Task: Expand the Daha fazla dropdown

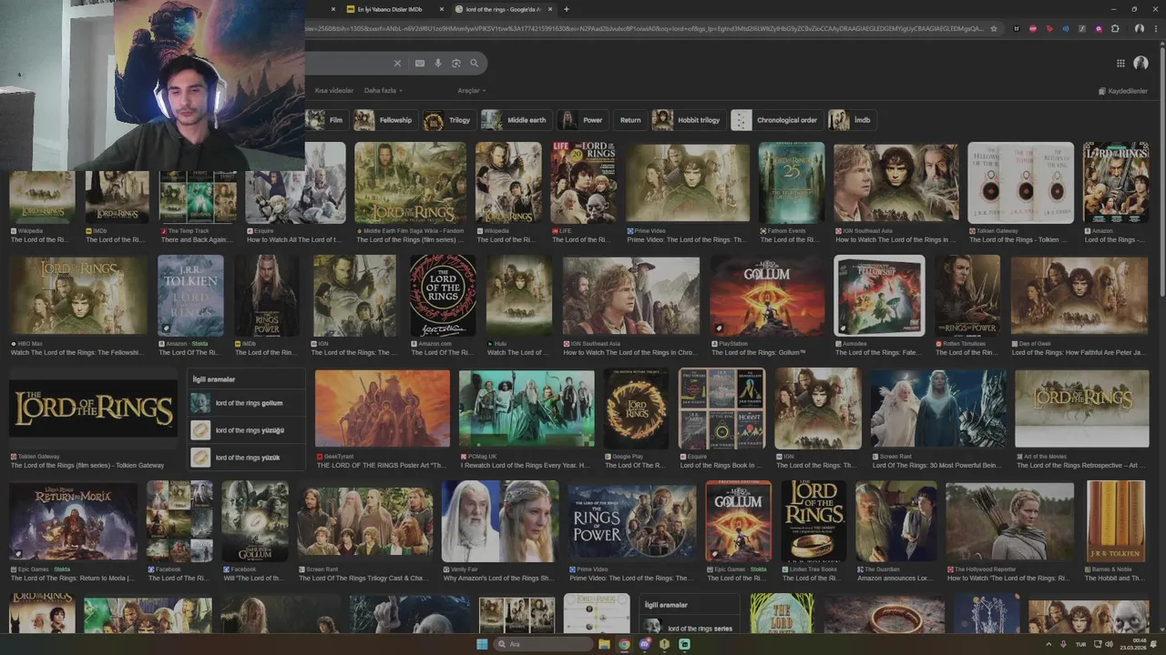Action: [383, 91]
